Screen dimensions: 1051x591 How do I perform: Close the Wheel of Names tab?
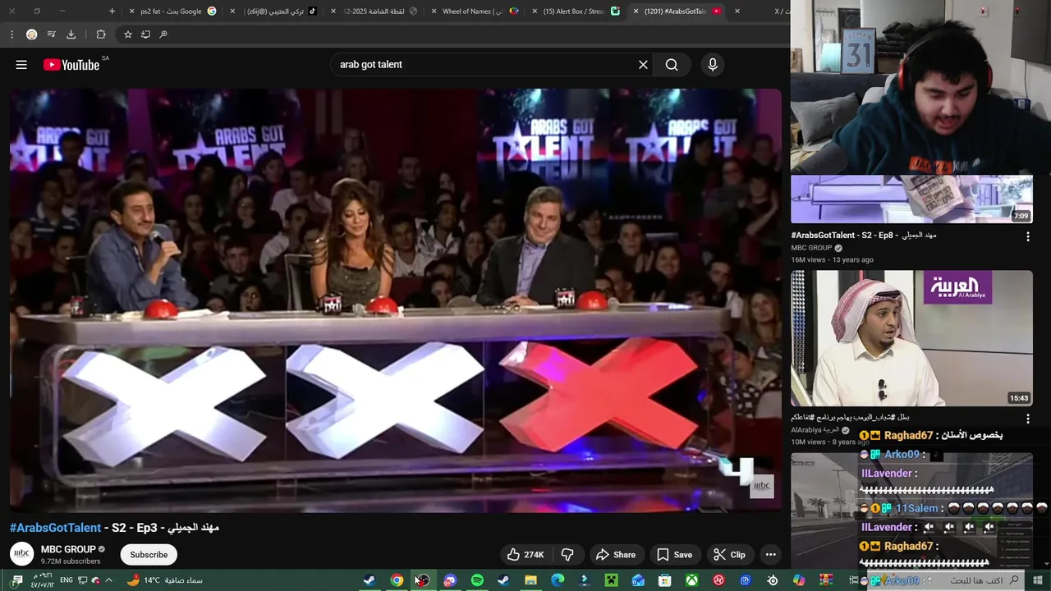pyautogui.click(x=435, y=11)
